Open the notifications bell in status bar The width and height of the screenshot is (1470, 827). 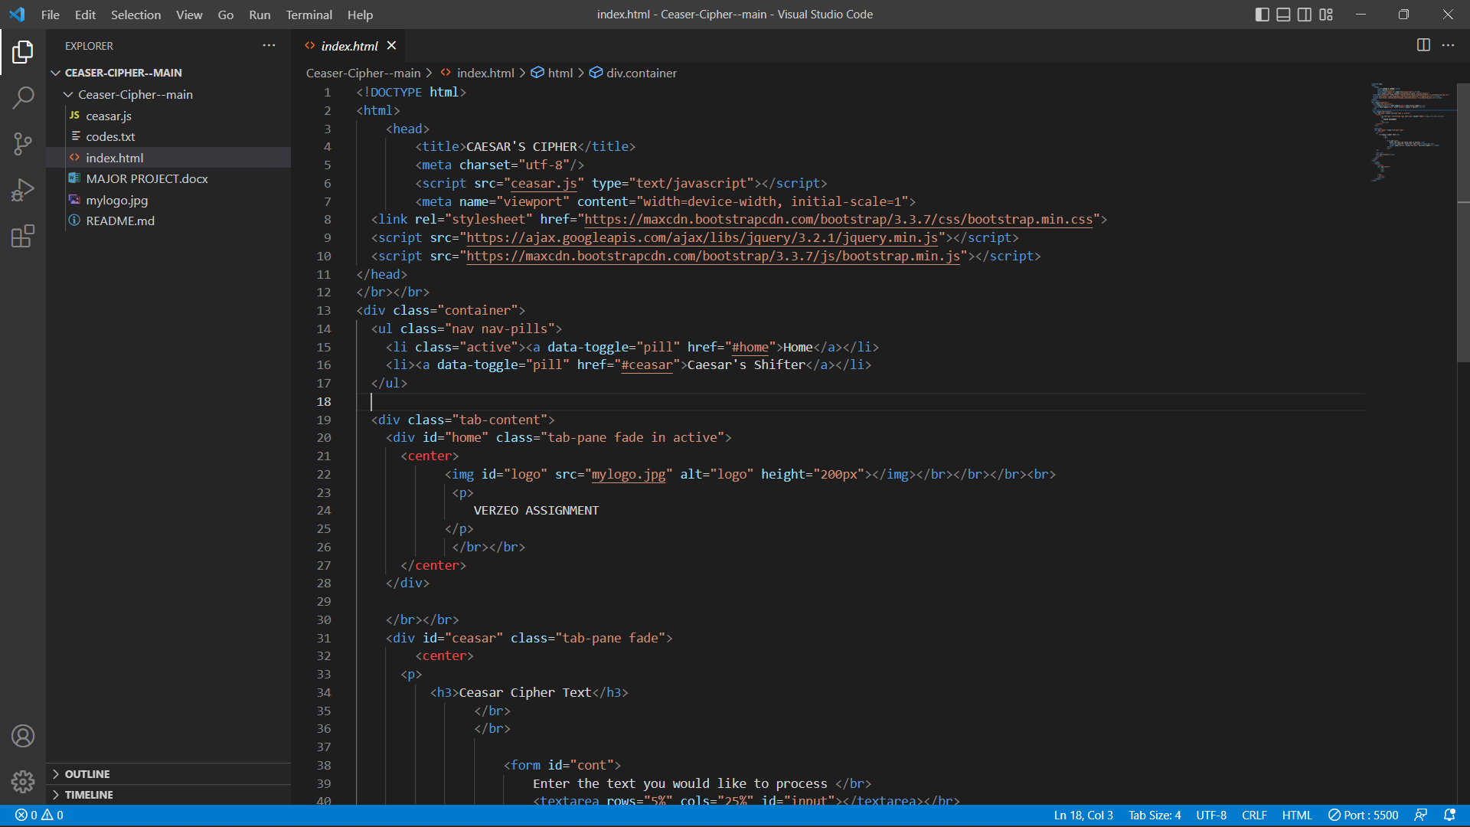pyautogui.click(x=1449, y=815)
